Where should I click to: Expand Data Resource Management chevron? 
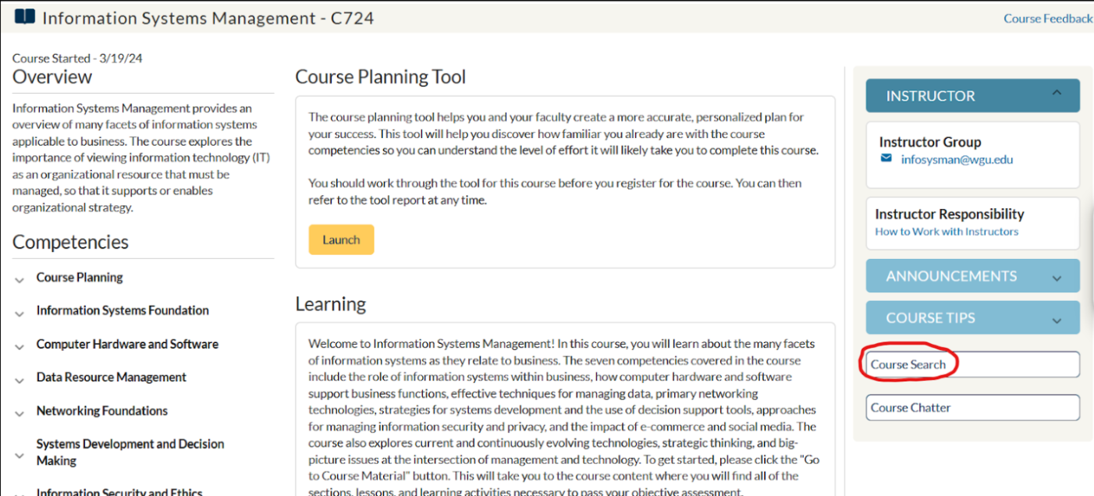point(20,381)
